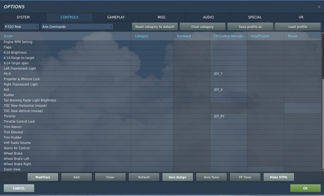The height and width of the screenshot is (196, 324).
Task: Click Save profile as button
Action: click(x=250, y=27)
